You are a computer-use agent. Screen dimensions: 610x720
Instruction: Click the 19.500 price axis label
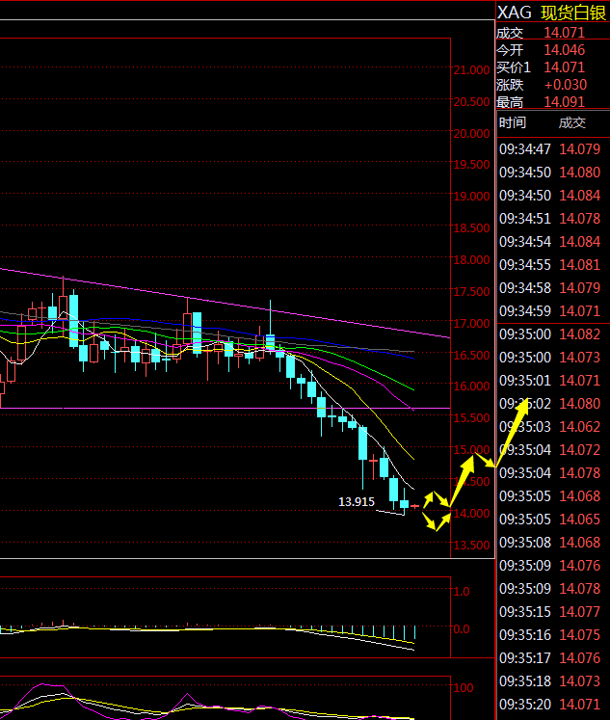(x=472, y=165)
